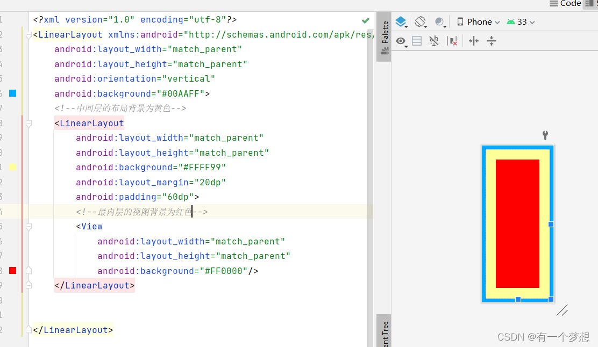Select the horizontal pack alignment icon

tap(474, 41)
